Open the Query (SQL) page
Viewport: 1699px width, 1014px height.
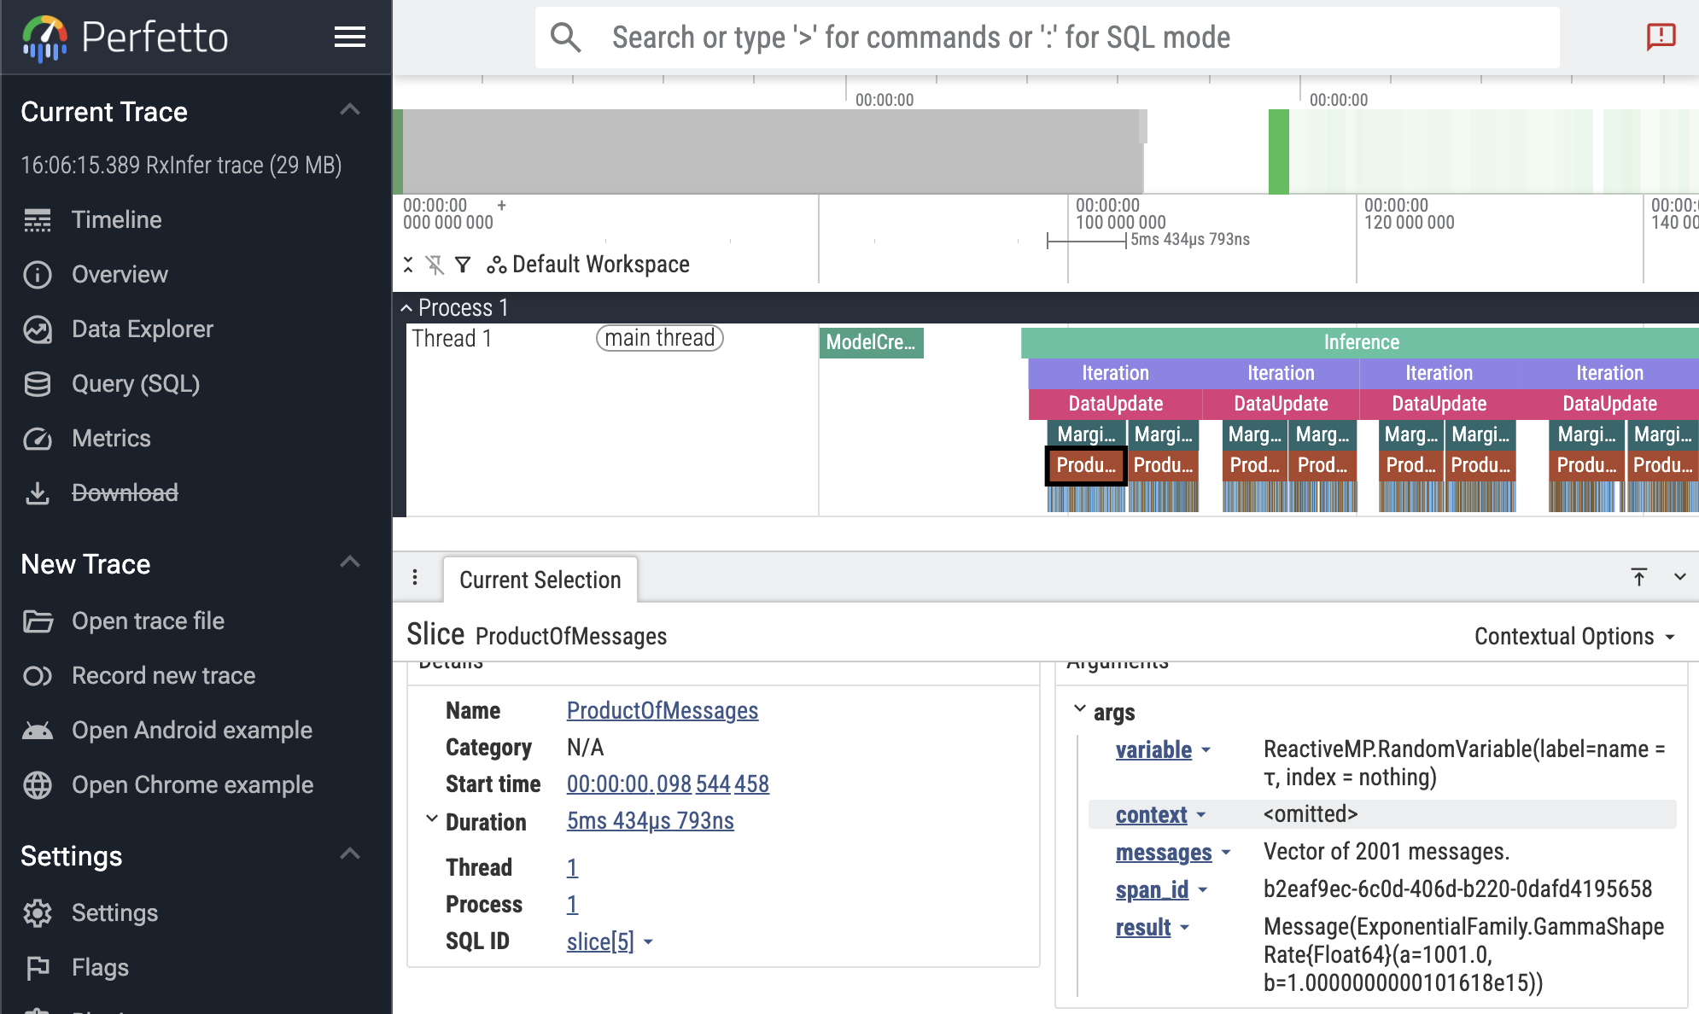tap(136, 384)
